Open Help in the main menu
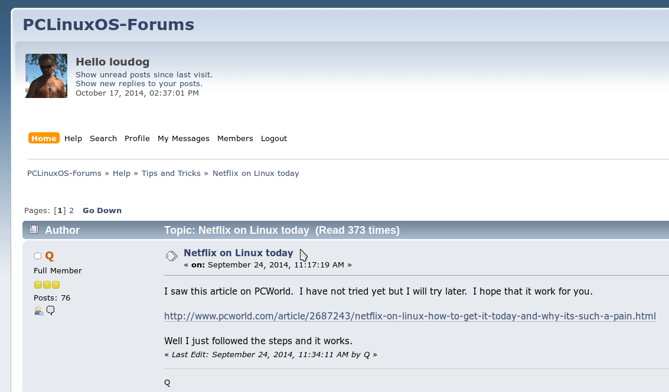Viewport: 669px width, 392px height. tap(73, 138)
